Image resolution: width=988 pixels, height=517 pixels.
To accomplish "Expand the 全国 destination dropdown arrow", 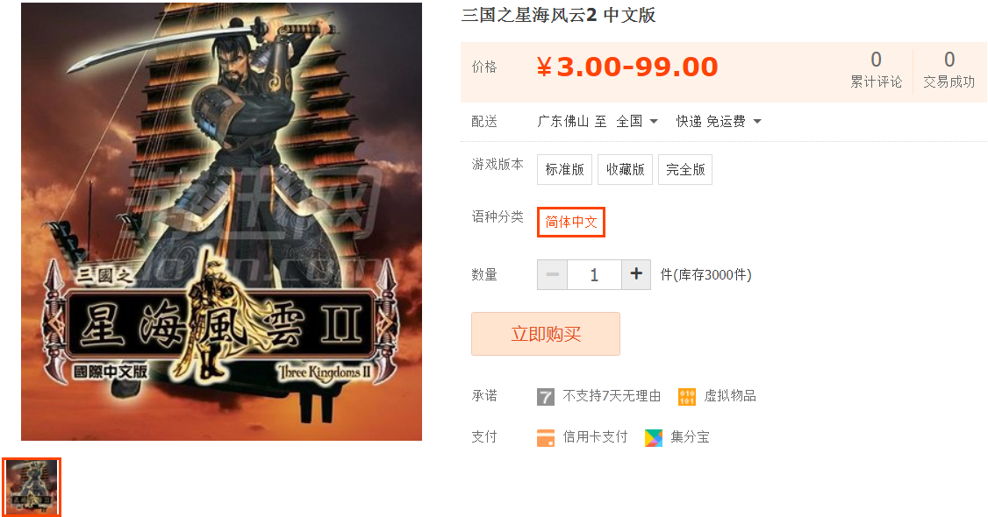I will [654, 122].
